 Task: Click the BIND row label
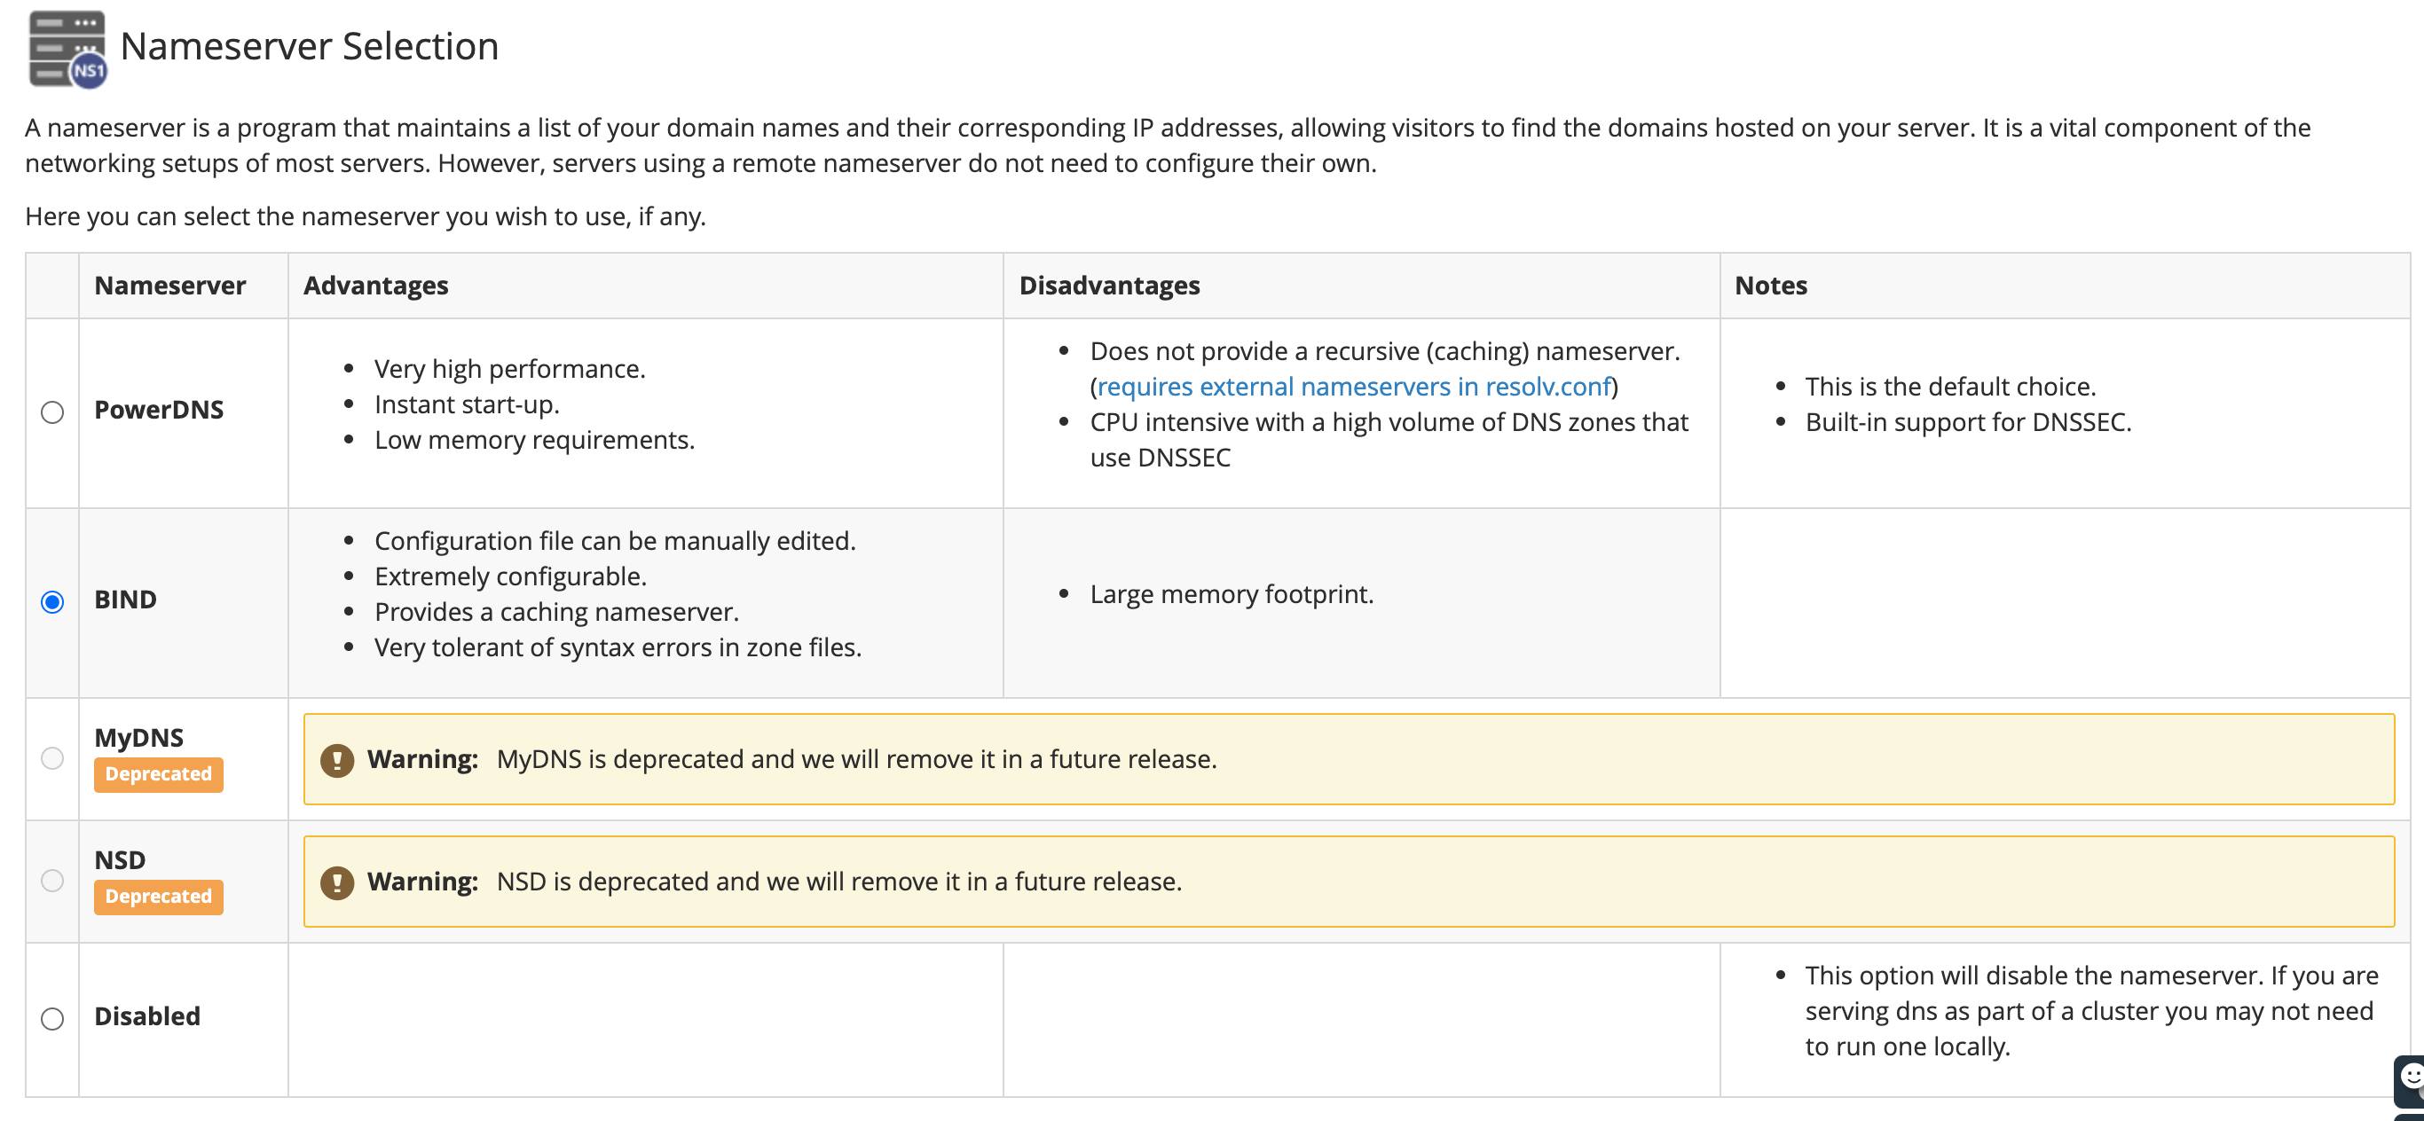124,599
